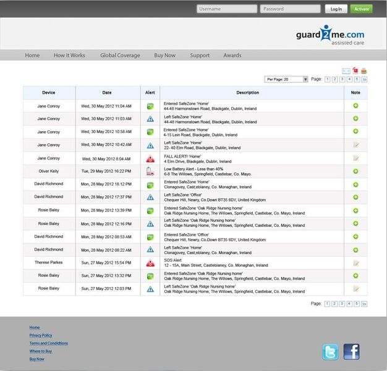Add note on David Richmond 08:22 AM row
The height and width of the screenshot is (371, 387).
point(355,250)
